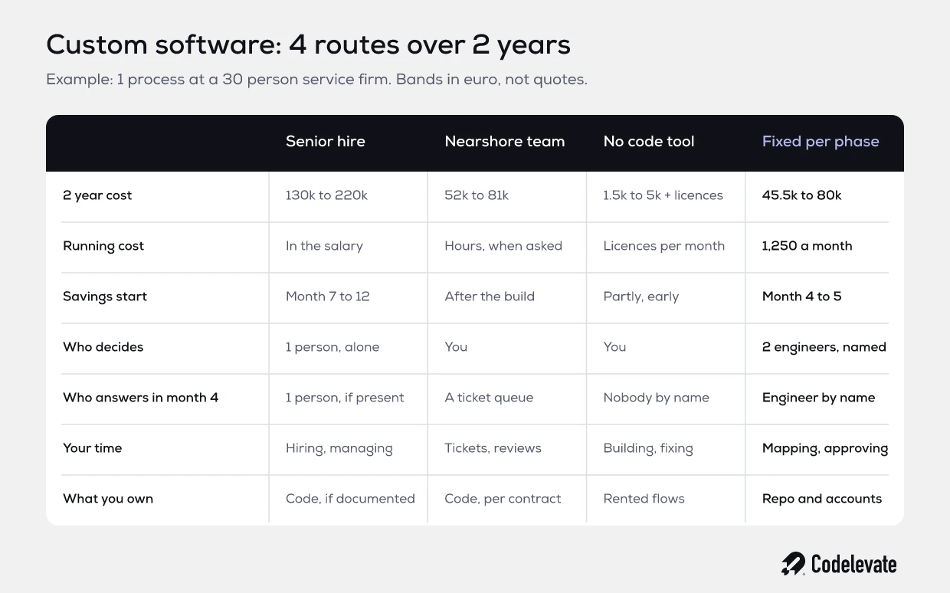Click the 'Building, fixing' cell

648,449
